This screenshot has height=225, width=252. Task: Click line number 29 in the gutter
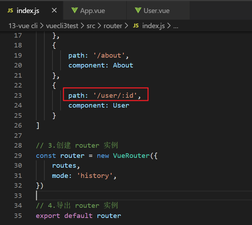click(18, 155)
